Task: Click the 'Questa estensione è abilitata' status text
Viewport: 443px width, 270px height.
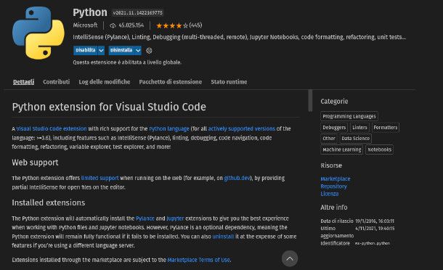Action: pos(127,62)
